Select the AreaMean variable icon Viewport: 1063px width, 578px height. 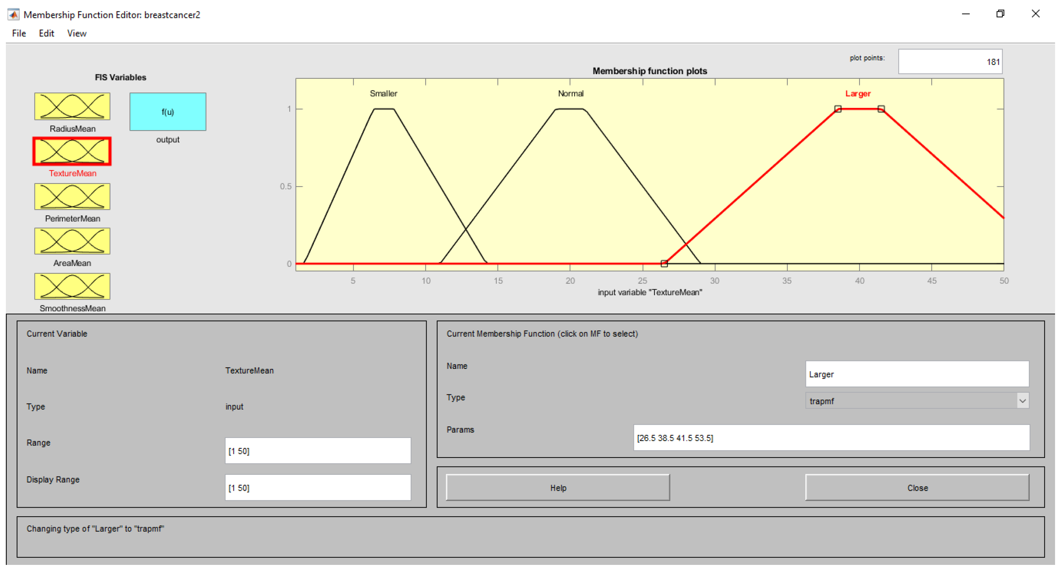(72, 241)
